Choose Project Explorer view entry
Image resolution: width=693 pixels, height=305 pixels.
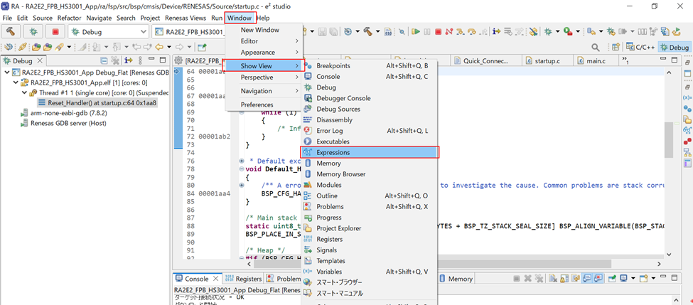(369, 228)
